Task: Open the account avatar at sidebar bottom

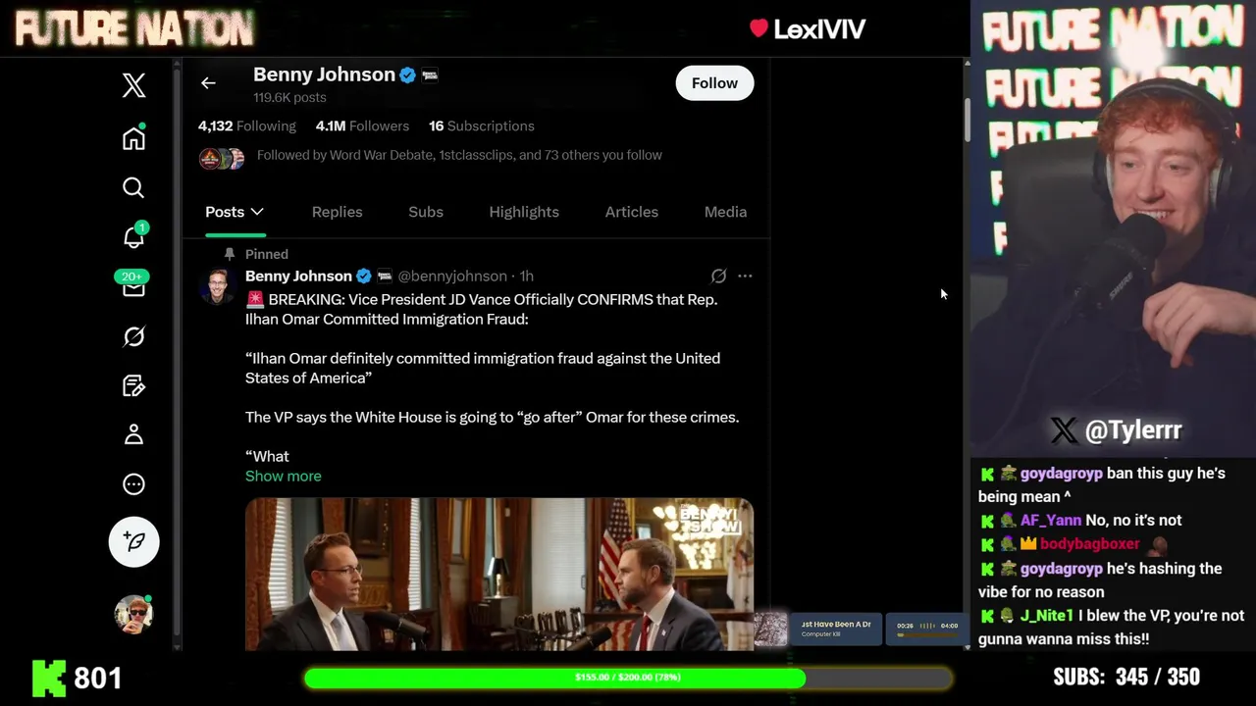Action: click(x=134, y=614)
